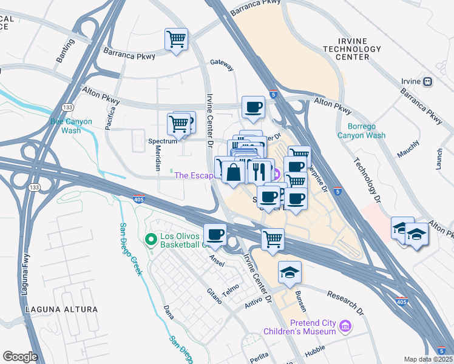Click the Route 133 shield near Bee Canyon
The image size is (454, 364).
pos(67,107)
